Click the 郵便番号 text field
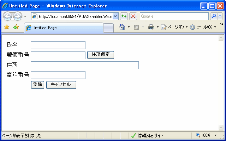The width and height of the screenshot is (226, 141). coord(58,55)
